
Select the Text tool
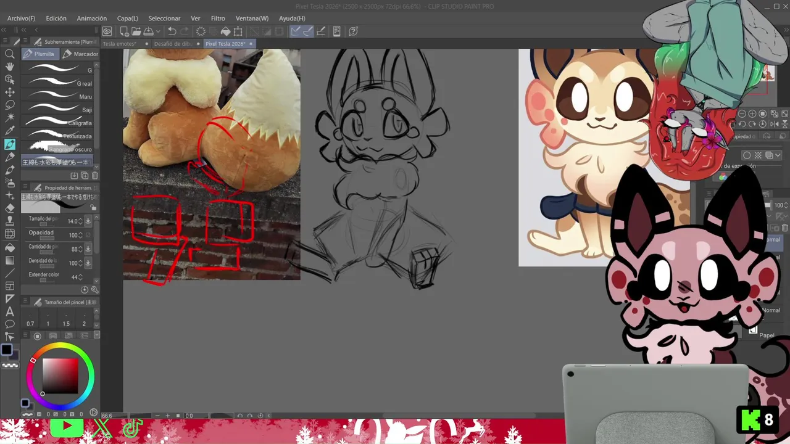pyautogui.click(x=10, y=311)
